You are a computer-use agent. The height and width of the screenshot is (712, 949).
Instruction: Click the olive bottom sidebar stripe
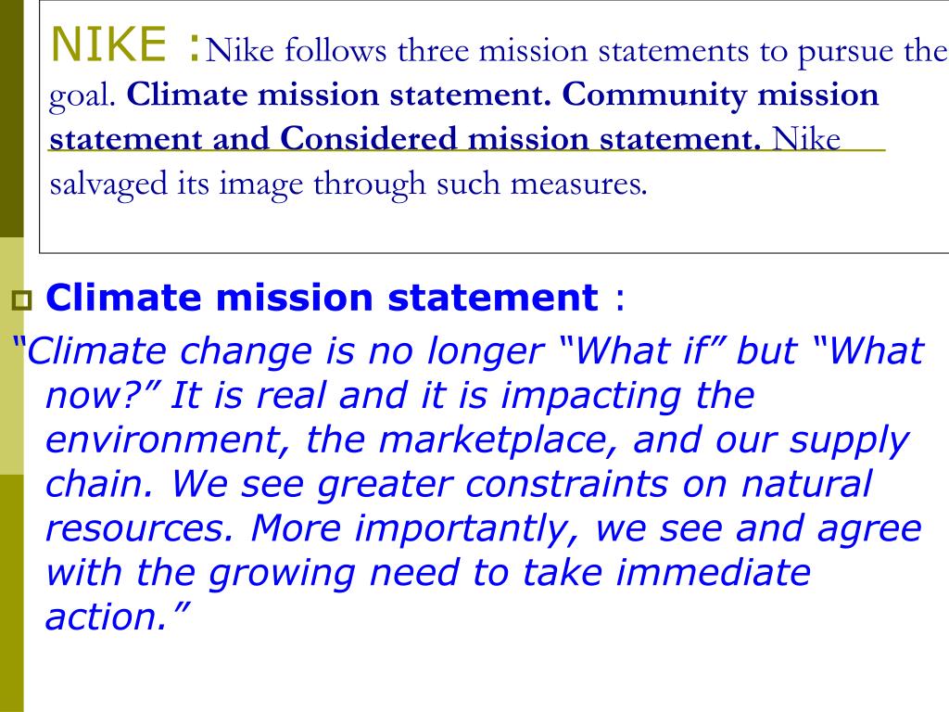coord(11,593)
